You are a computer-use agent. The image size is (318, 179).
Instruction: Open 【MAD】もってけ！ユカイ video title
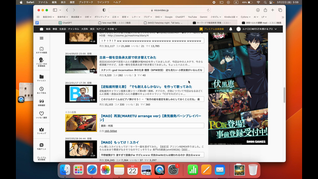click(x=119, y=142)
